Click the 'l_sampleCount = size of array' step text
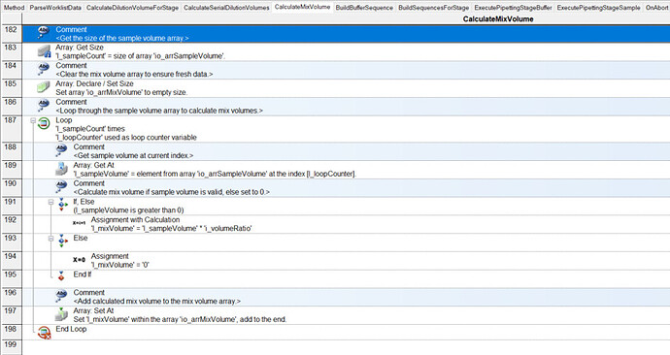This screenshot has width=670, height=355. [x=140, y=56]
